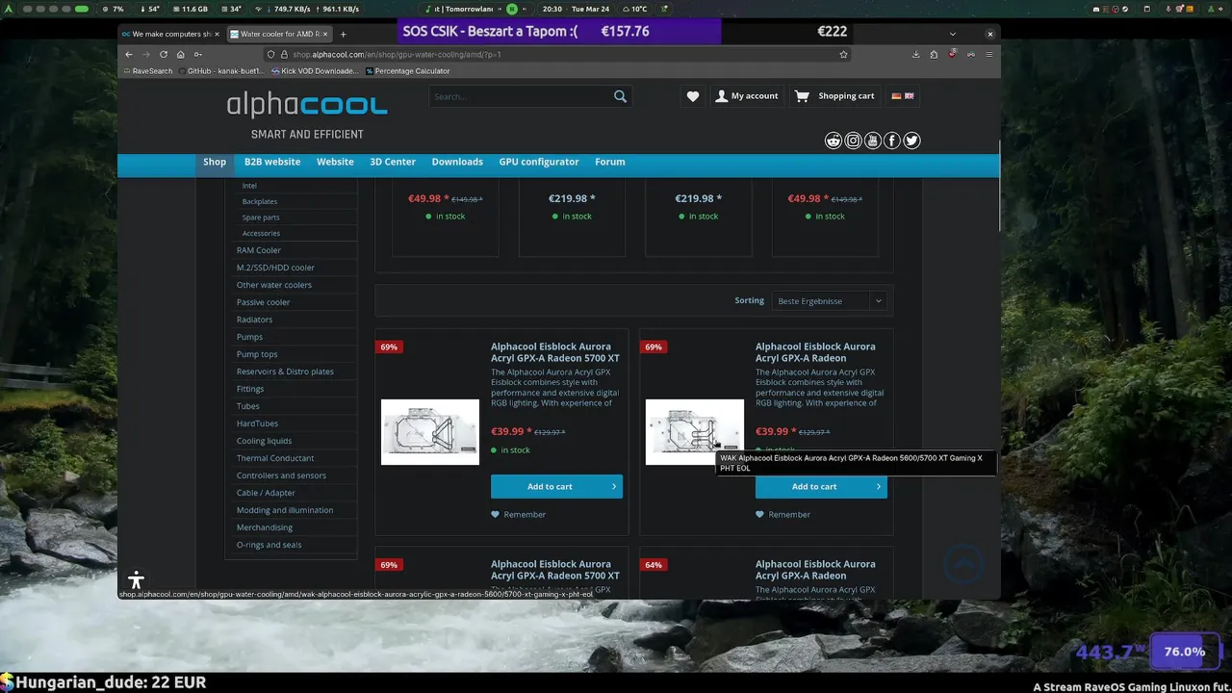This screenshot has height=693, width=1232.
Task: Open the B2B website tab
Action: point(272,162)
